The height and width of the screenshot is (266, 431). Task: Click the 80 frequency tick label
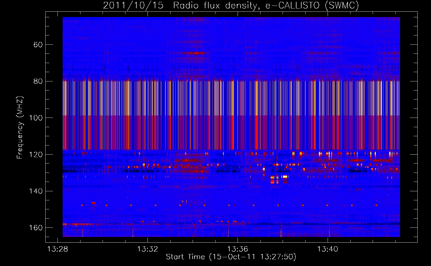(38, 81)
